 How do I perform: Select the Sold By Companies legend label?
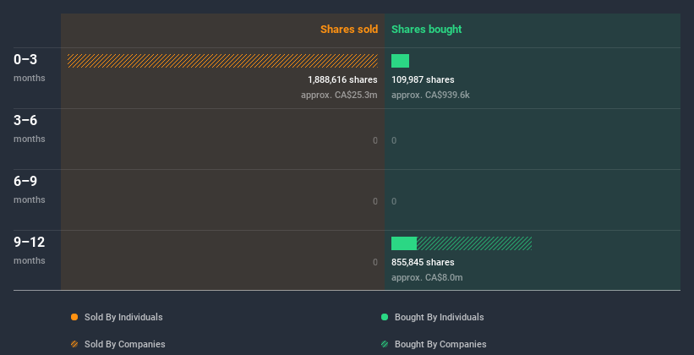[x=125, y=344]
